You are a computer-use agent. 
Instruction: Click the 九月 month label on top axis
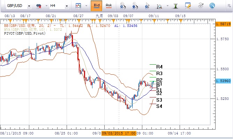tap(99, 16)
